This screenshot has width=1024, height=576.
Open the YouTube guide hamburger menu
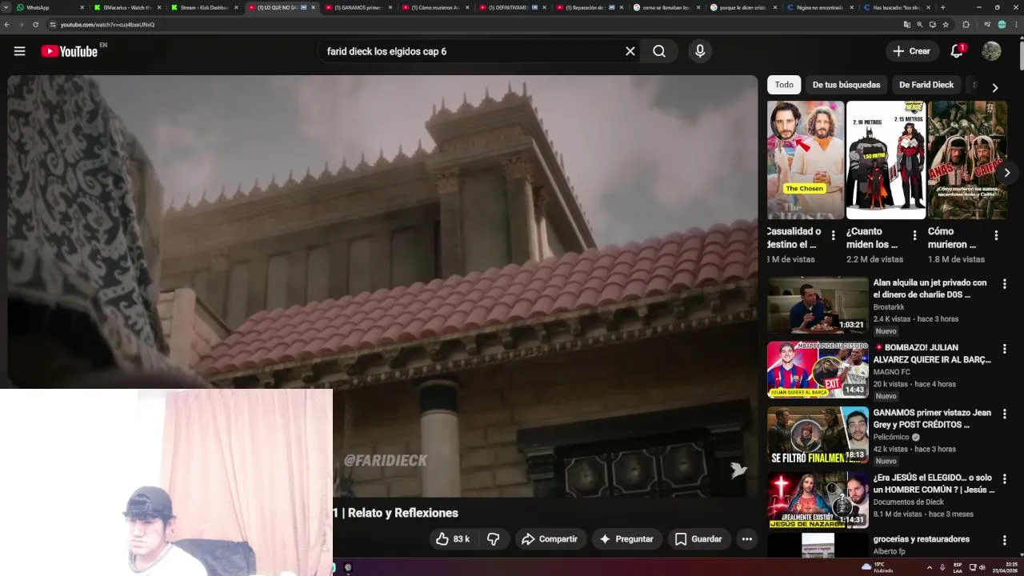click(x=19, y=51)
